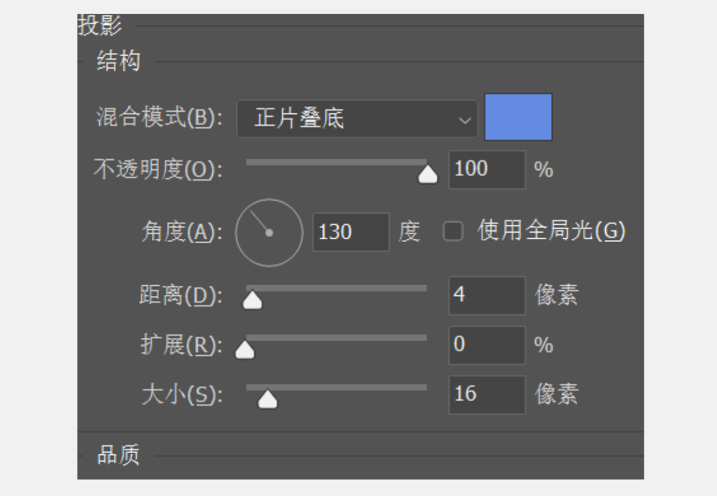717x496 pixels.
Task: Open the 正片叠底 blend mode dropdown
Action: coord(357,119)
